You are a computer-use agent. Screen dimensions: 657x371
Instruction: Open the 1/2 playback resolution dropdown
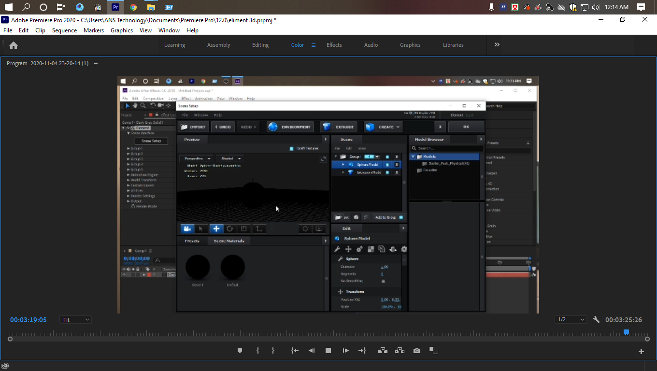click(571, 320)
